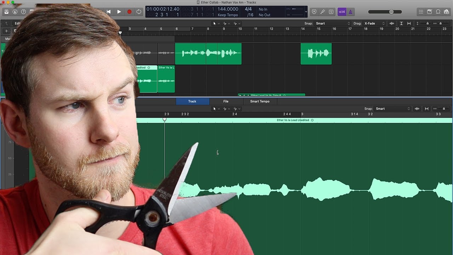Open the LCD display mode dropdown arrow
The height and width of the screenshot is (255, 453).
pyautogui.click(x=306, y=12)
